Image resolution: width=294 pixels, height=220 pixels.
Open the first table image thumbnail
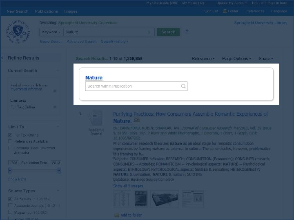(122, 199)
